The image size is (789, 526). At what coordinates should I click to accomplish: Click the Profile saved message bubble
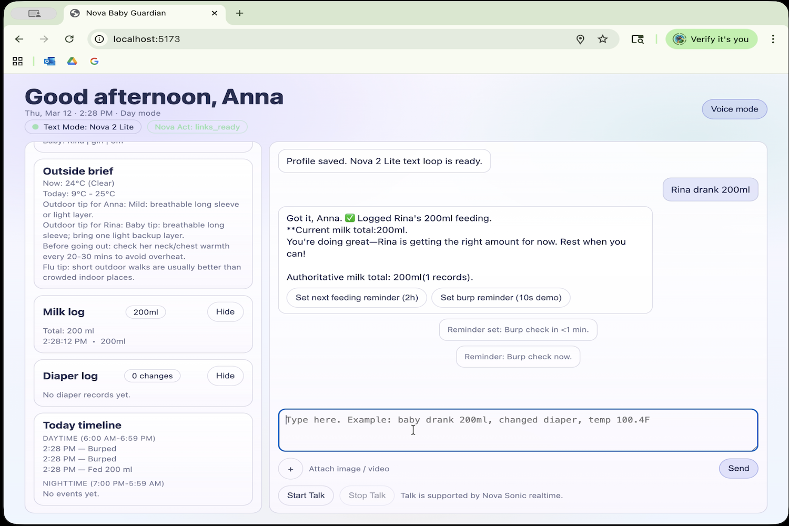[384, 161]
